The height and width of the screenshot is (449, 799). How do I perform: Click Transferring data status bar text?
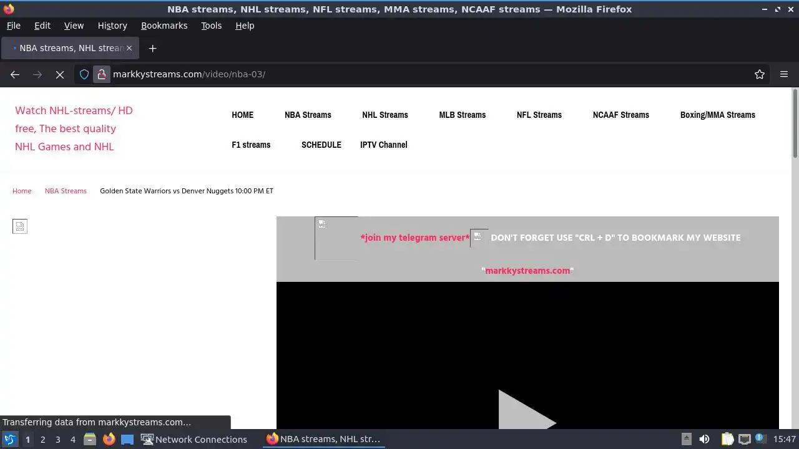pyautogui.click(x=97, y=422)
